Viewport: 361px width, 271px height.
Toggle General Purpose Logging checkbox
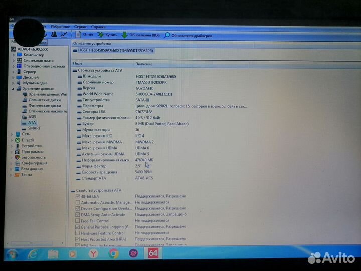77,227
